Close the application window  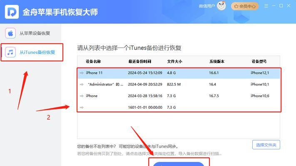click(x=289, y=6)
